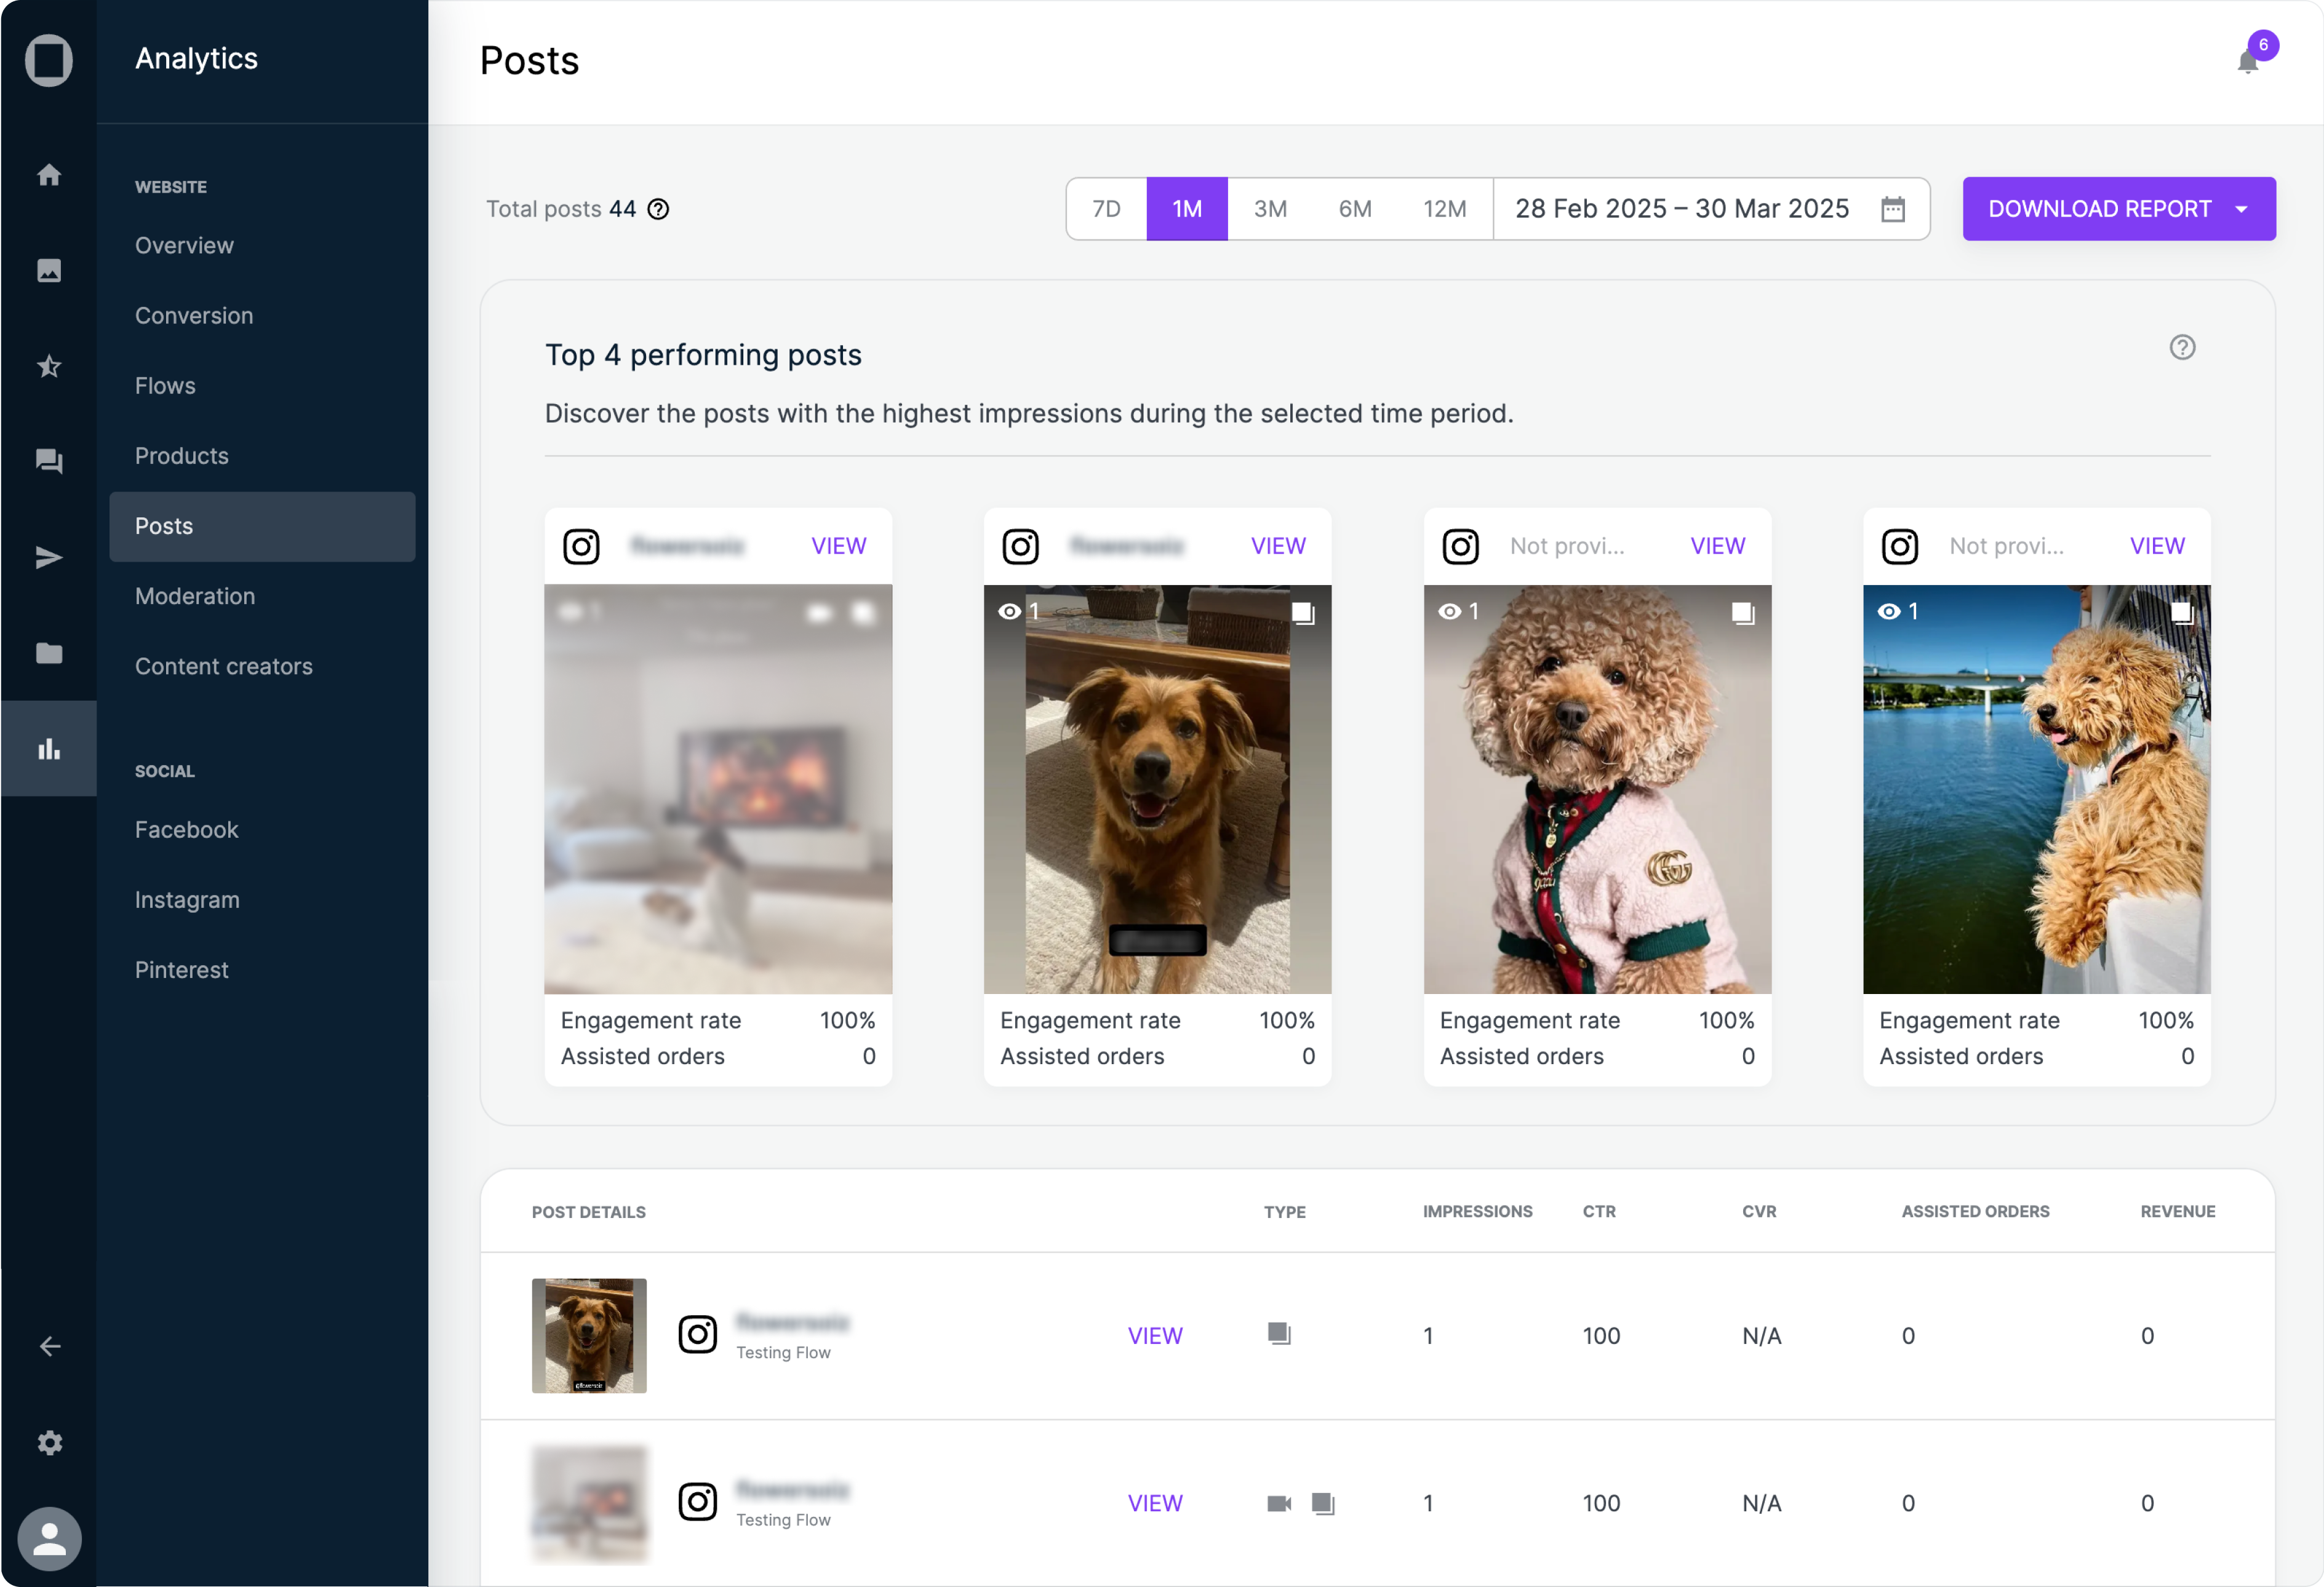Open the Conversion menu item

[194, 315]
